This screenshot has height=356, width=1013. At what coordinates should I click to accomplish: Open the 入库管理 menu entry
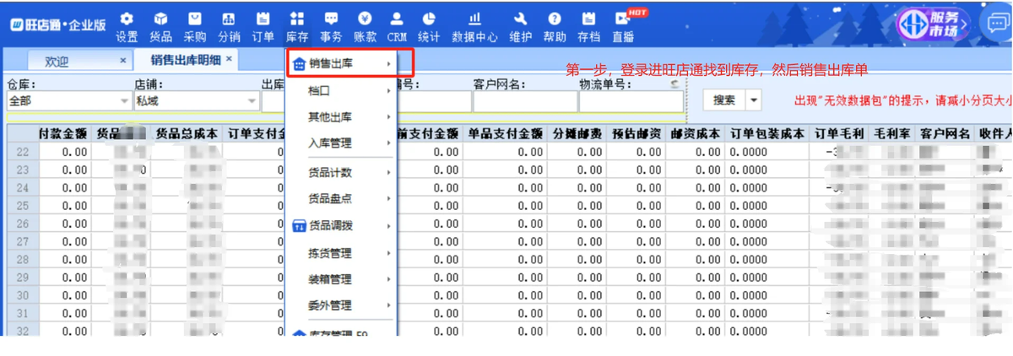(342, 143)
